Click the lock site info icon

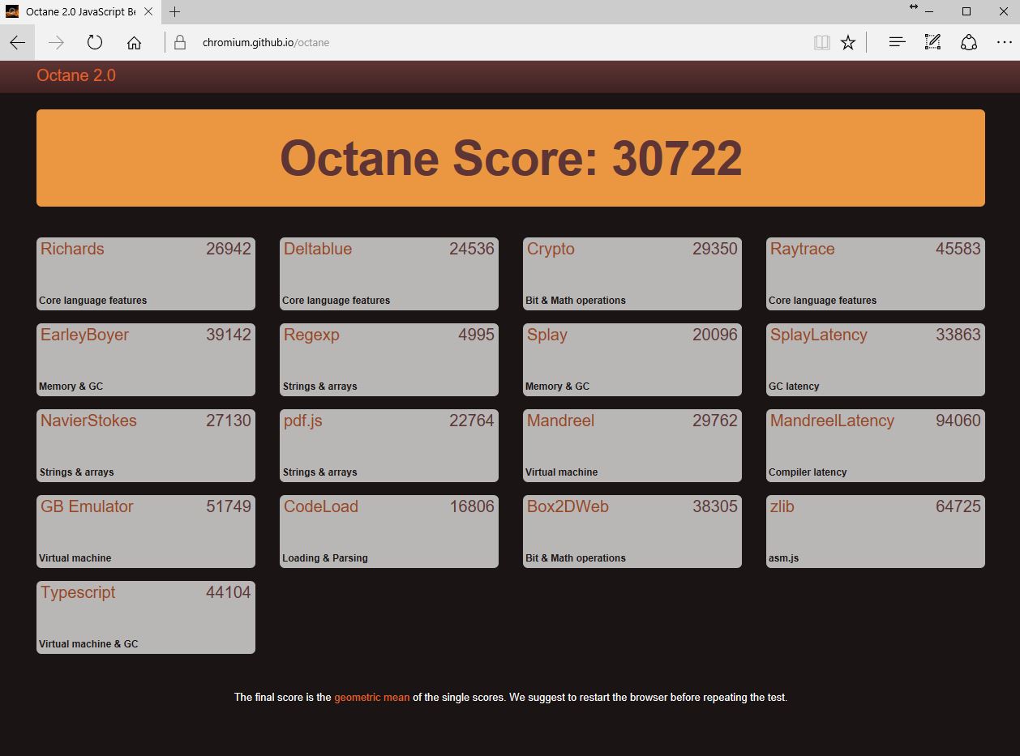(x=180, y=42)
